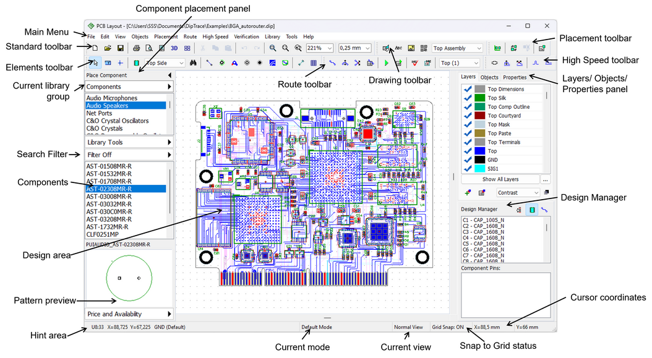Run the autorouter green play button

(x=386, y=63)
